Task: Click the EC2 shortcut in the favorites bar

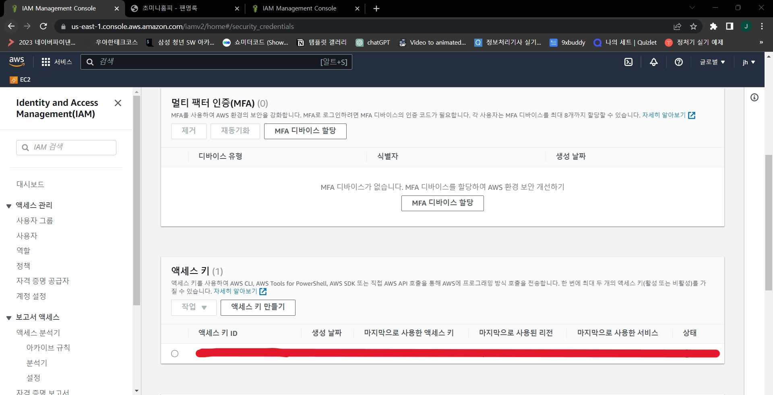Action: pos(20,80)
